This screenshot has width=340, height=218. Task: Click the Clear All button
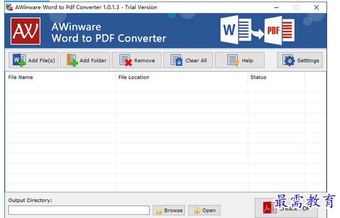click(188, 60)
